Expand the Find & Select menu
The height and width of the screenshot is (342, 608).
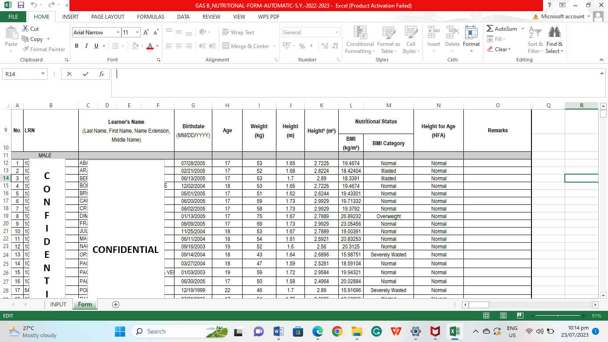[555, 40]
